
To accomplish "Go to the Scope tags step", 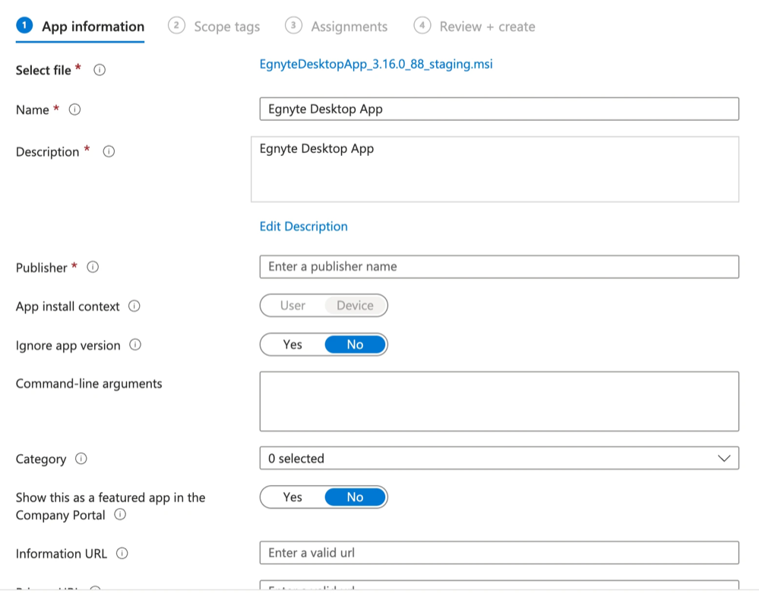I will pos(214,27).
